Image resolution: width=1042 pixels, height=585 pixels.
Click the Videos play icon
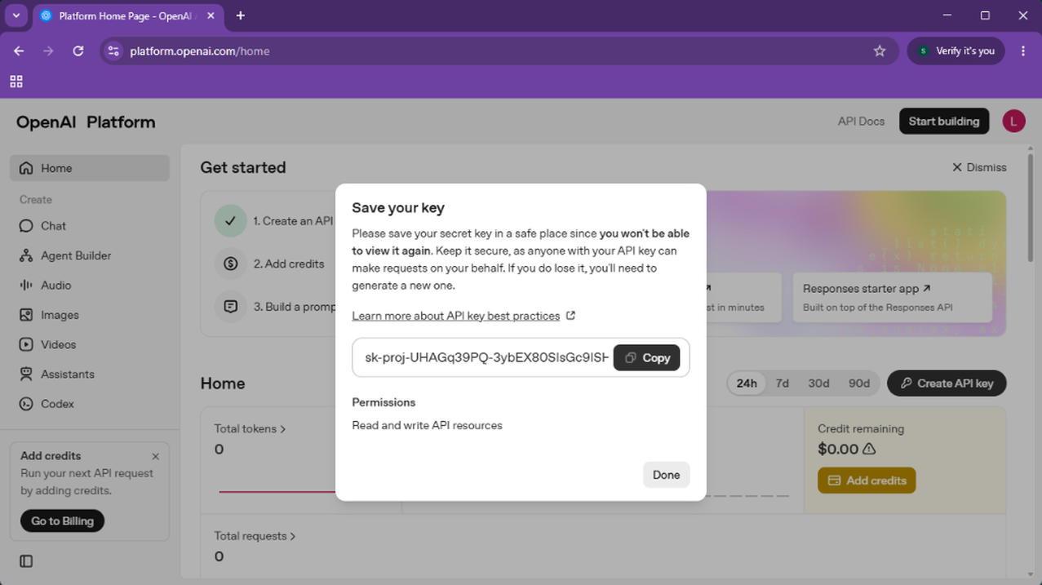tap(26, 344)
